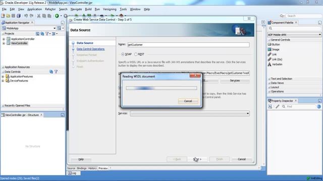Expand the ViewController project node
Viewport: 323px width, 181px height.
[x=4, y=43]
